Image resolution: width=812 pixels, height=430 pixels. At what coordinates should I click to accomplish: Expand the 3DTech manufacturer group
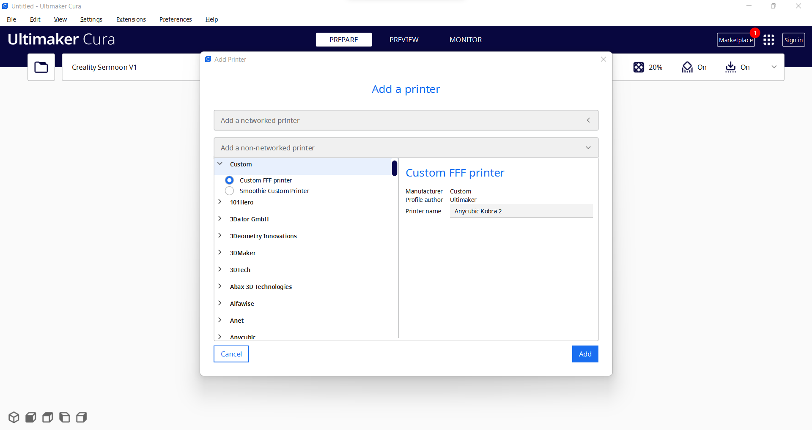click(x=220, y=269)
